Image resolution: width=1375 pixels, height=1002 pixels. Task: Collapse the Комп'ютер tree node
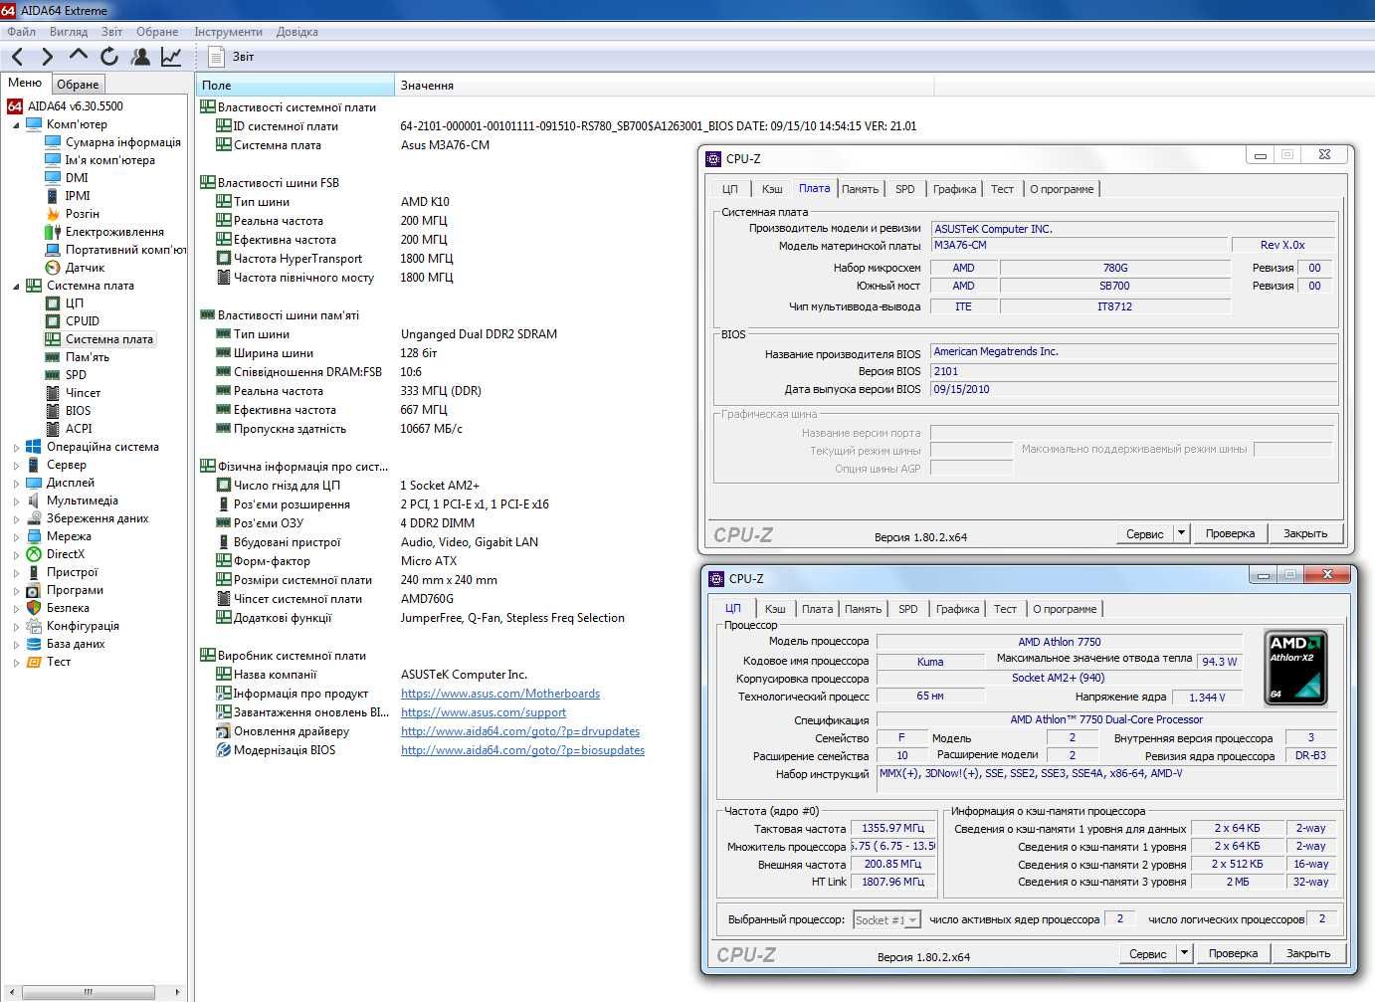pyautogui.click(x=16, y=124)
